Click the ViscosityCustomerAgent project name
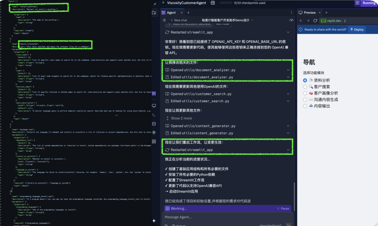 [x=186, y=3]
